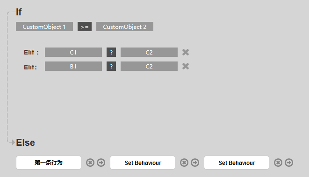Click the C2 field in first Elif row
Screen dimensions: 309x177
tap(149, 52)
